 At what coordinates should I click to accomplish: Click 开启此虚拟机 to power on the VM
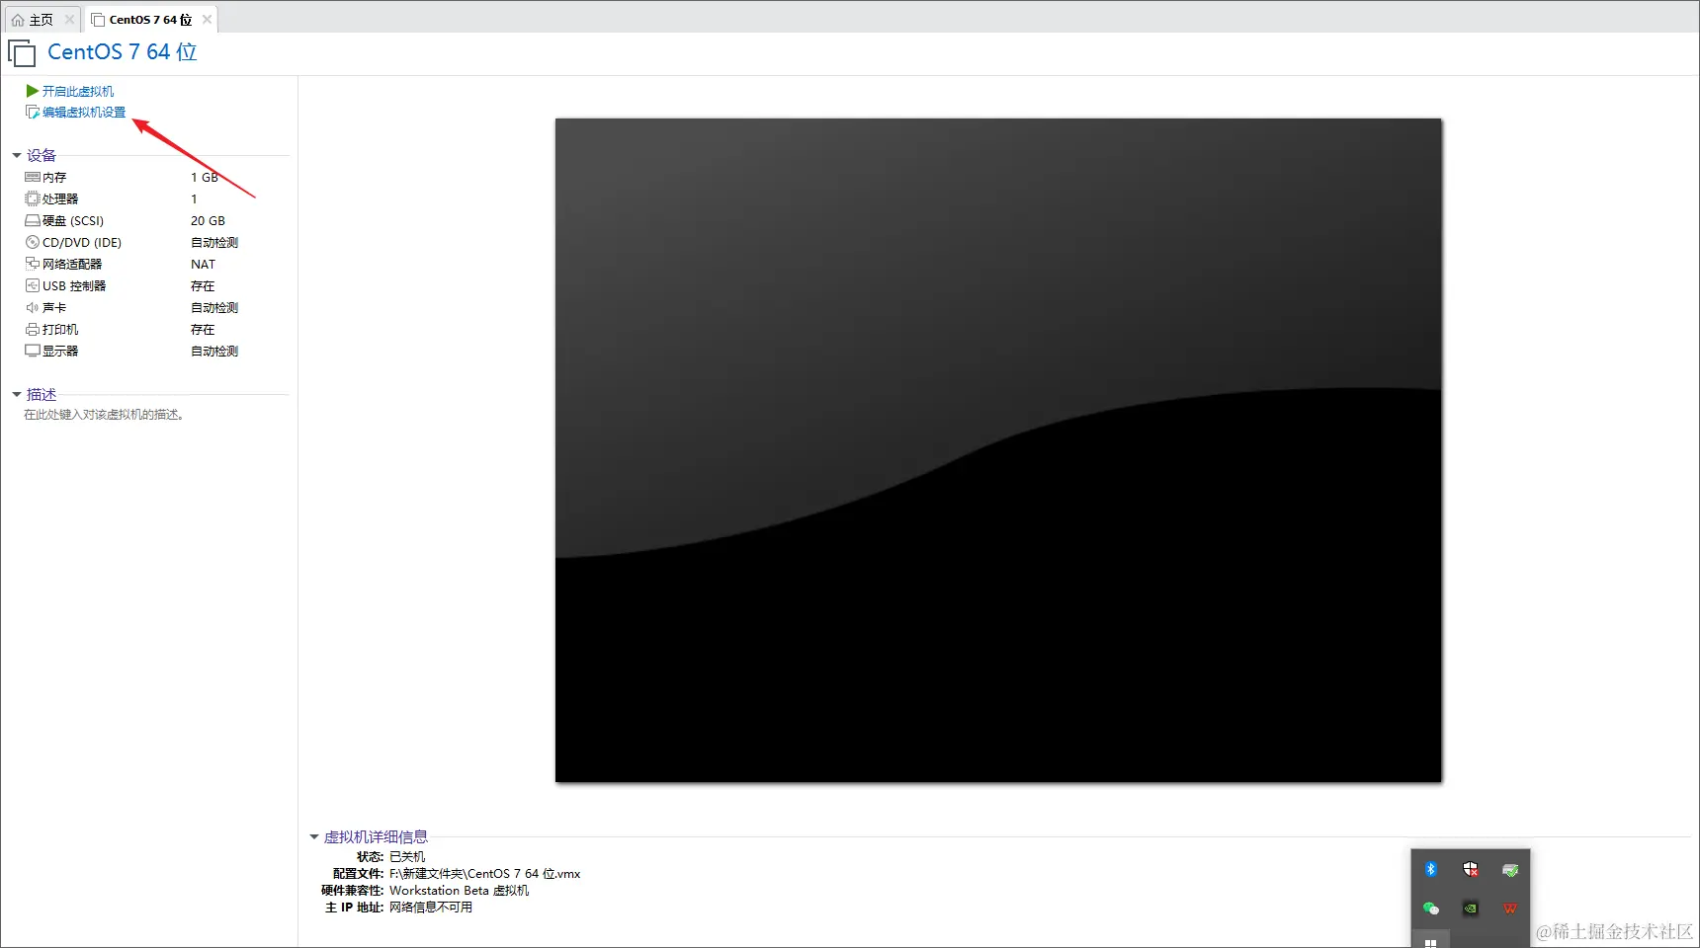pos(76,90)
